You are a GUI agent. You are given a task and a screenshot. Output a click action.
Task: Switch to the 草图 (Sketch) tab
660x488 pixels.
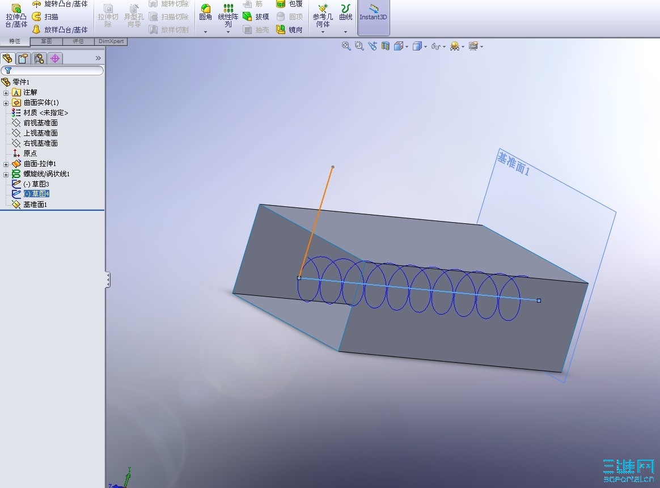pyautogui.click(x=46, y=41)
